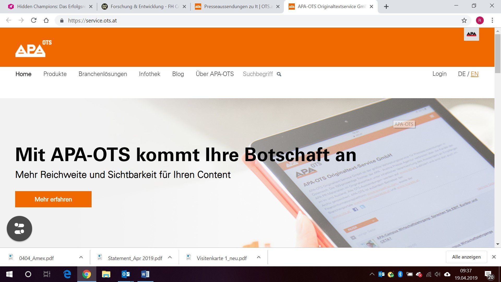This screenshot has height=282, width=501.
Task: Reload the current page
Action: coord(34,20)
